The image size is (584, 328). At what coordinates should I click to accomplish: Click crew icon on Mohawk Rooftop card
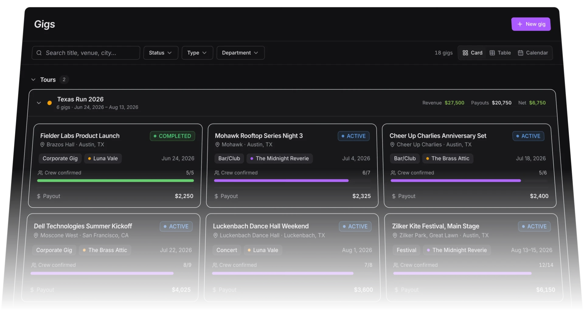[217, 173]
